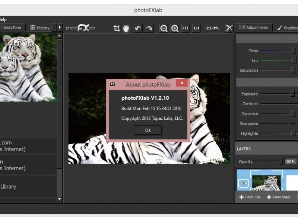
Task: Open the Help menu
Action: (x=3, y=19)
